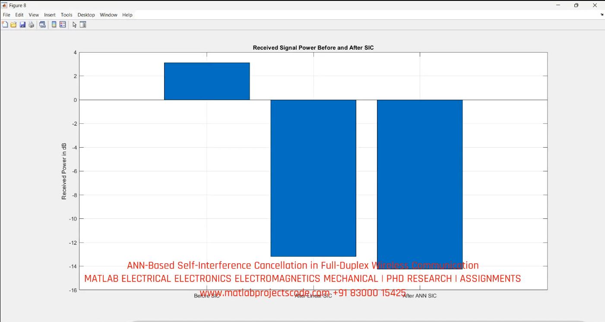Screen dimensions: 605x322
Task: Click the MATLAB logo in the title bar
Action: pyautogui.click(x=5, y=5)
